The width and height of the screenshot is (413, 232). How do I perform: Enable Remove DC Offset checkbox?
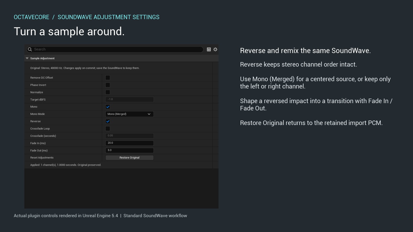click(x=108, y=78)
